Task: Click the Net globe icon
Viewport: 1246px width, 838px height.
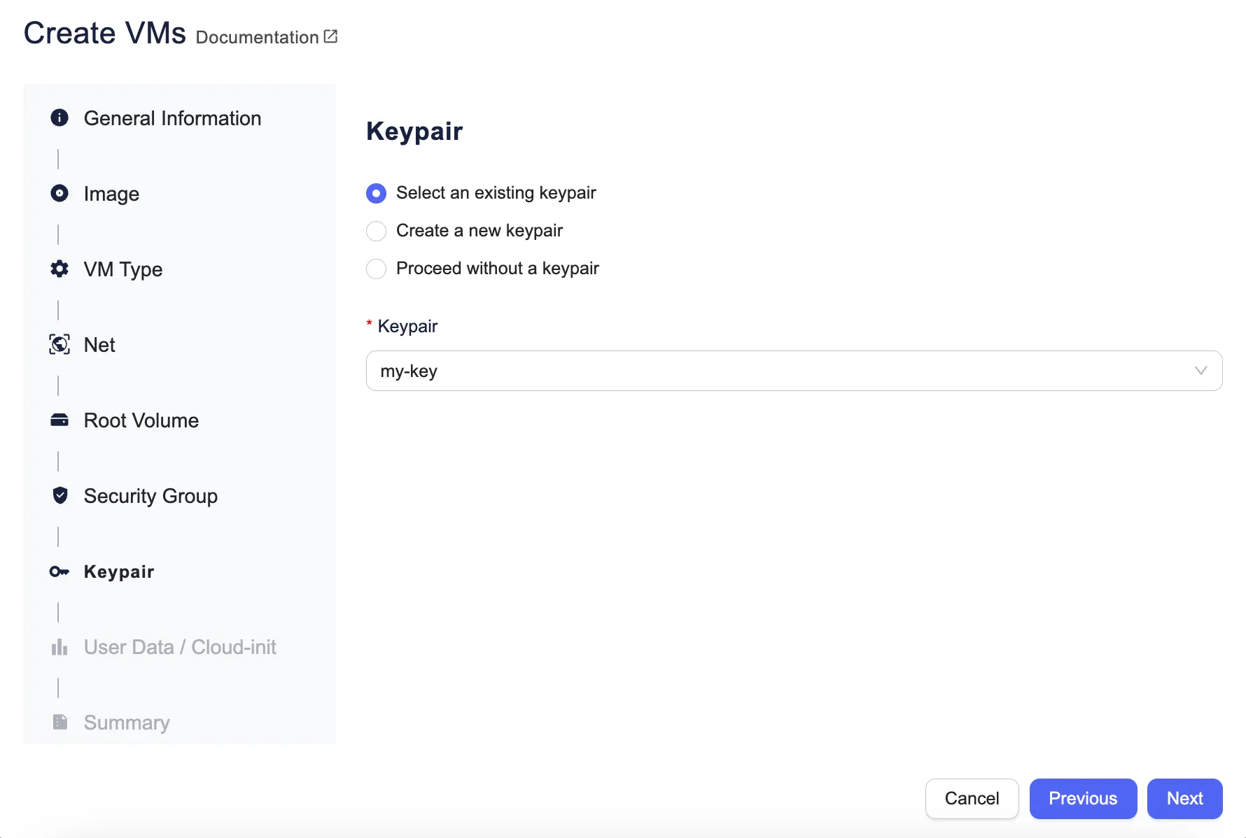Action: (x=59, y=344)
